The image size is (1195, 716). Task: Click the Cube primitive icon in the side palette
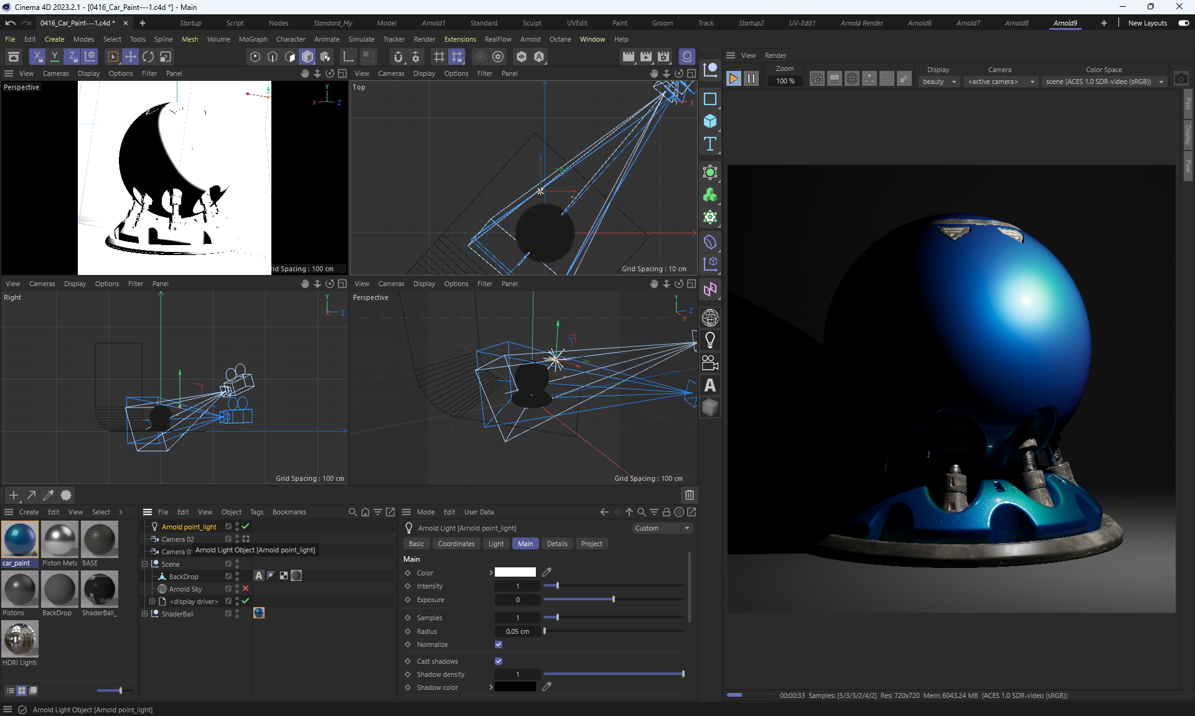tap(710, 121)
